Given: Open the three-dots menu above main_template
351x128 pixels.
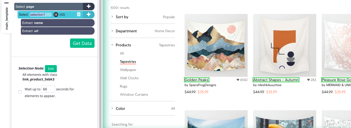Looking at the screenshot, I should [6, 3].
